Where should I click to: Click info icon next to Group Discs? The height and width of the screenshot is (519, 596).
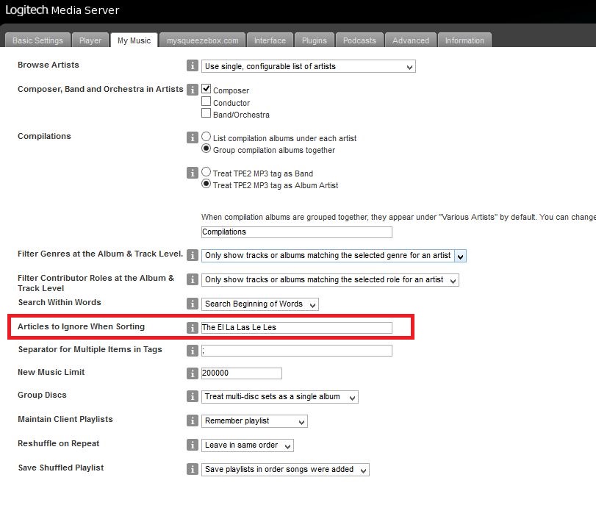click(x=193, y=397)
